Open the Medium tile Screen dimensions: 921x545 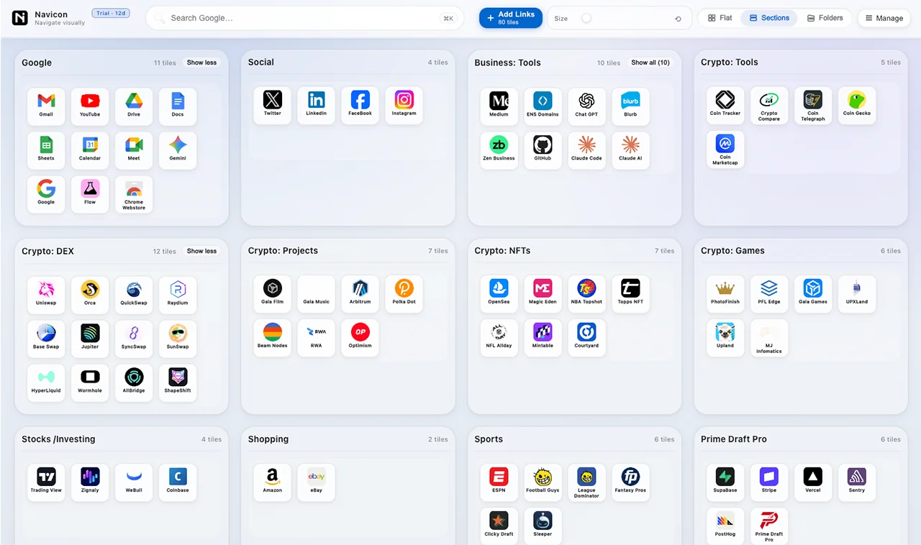click(x=499, y=107)
